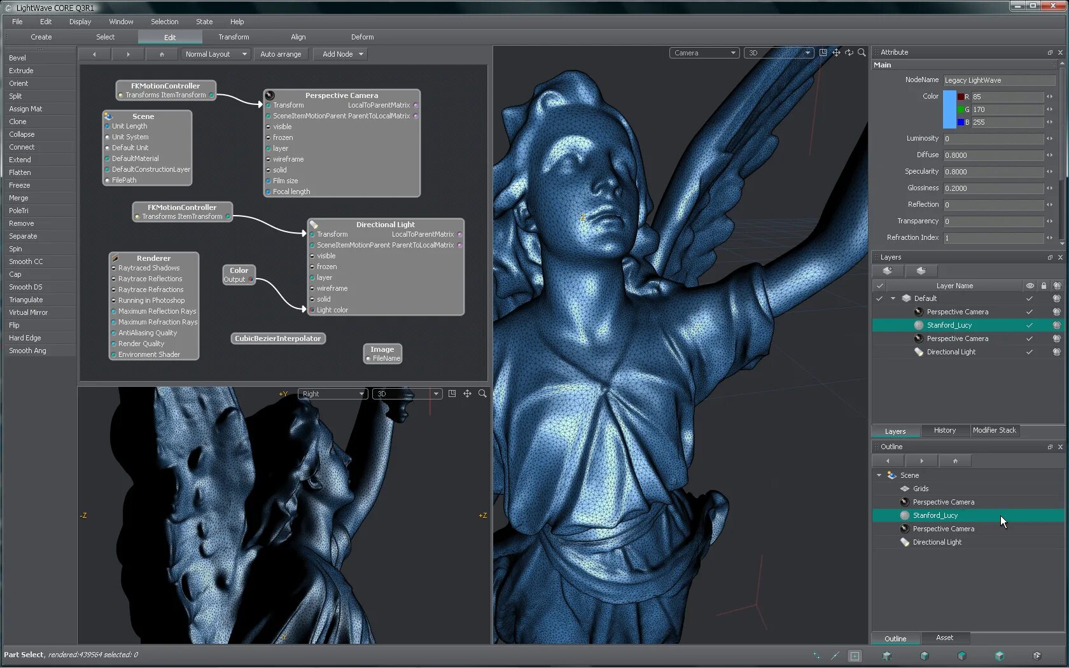Click the add layer icon in Layers panel

(x=888, y=271)
